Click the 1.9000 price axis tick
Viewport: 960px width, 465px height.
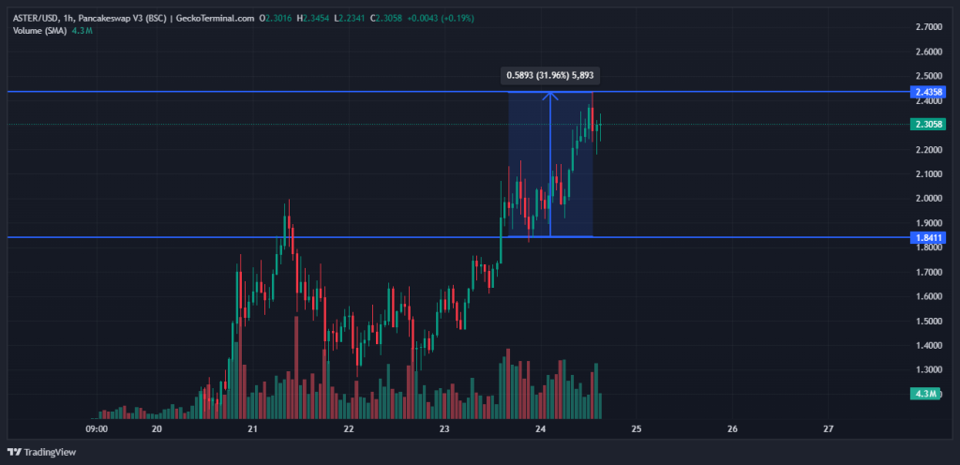point(929,223)
